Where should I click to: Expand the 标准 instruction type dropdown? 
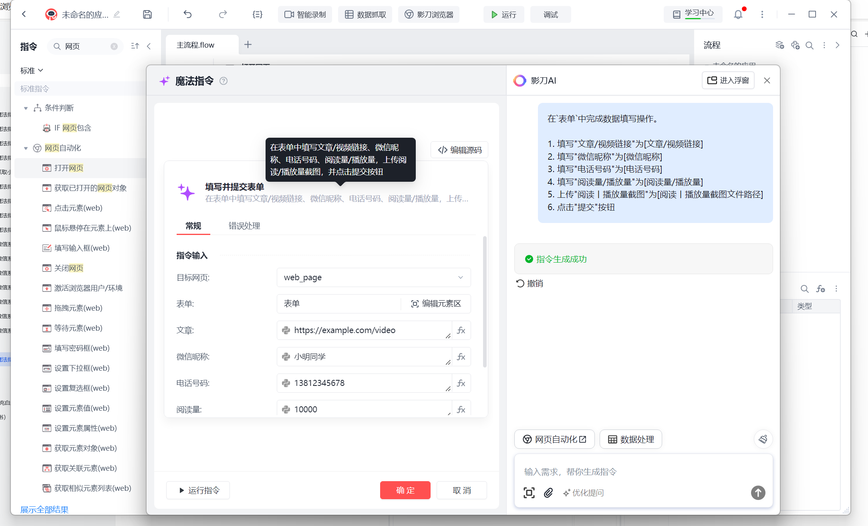point(32,70)
